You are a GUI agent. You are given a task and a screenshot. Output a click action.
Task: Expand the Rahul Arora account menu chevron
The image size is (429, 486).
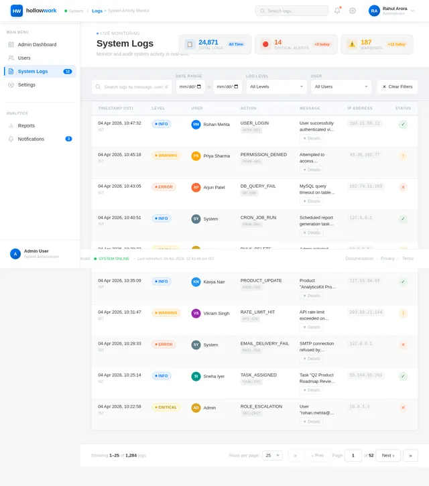[x=412, y=11]
